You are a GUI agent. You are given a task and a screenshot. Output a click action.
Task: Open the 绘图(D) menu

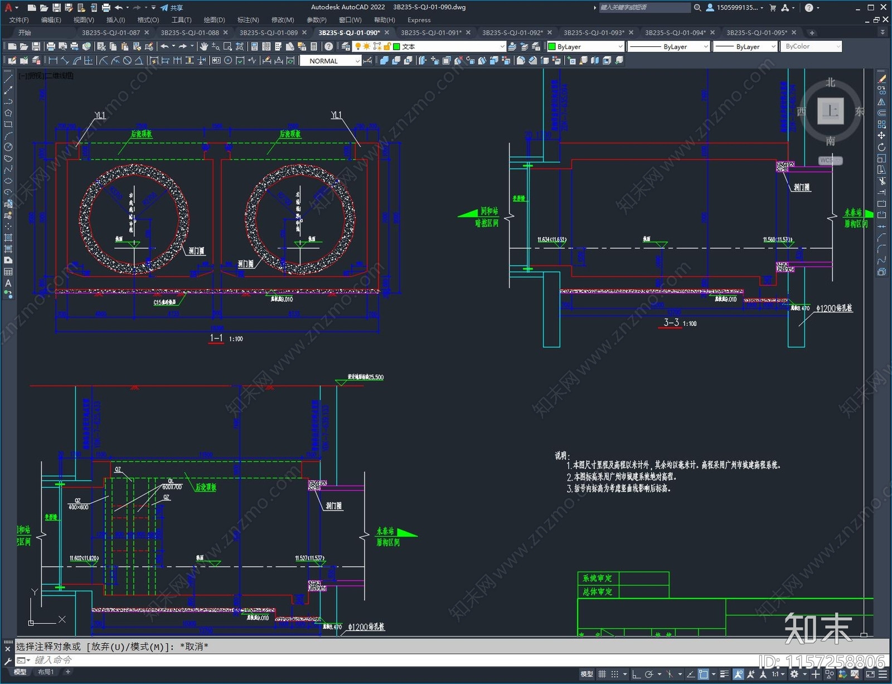214,20
